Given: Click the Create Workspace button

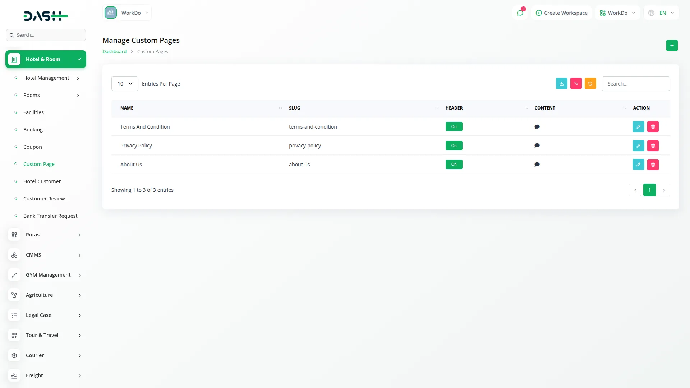Looking at the screenshot, I should pos(561,13).
